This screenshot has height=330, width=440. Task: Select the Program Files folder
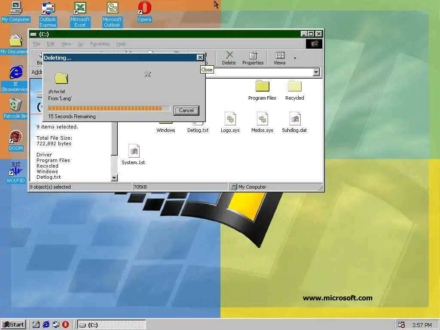[x=262, y=90]
